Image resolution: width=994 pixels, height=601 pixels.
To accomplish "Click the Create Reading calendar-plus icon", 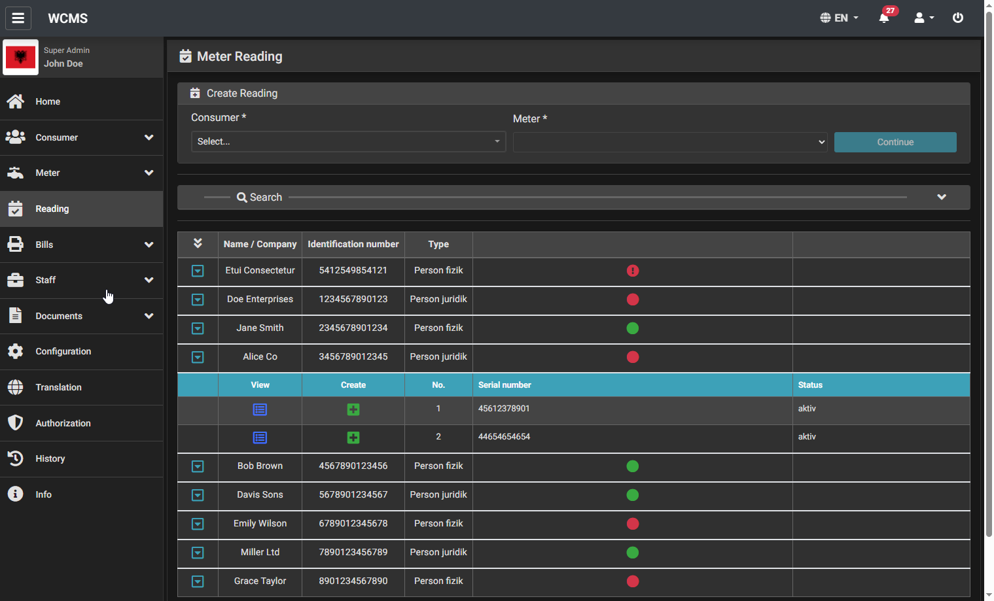I will pyautogui.click(x=195, y=93).
